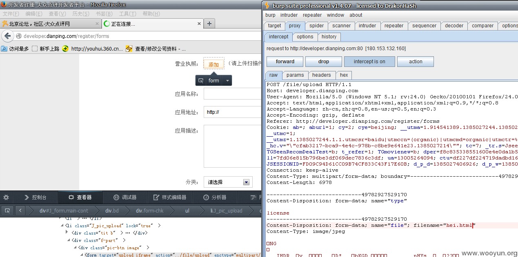Open the 文件(F) menu in Firefox
Viewport: 518px width, 257px height.
(11, 14)
